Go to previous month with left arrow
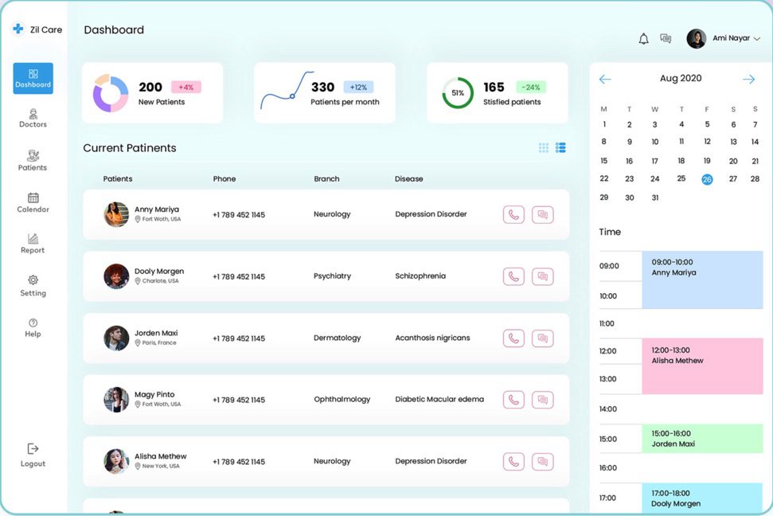This screenshot has width=773, height=516. 605,78
